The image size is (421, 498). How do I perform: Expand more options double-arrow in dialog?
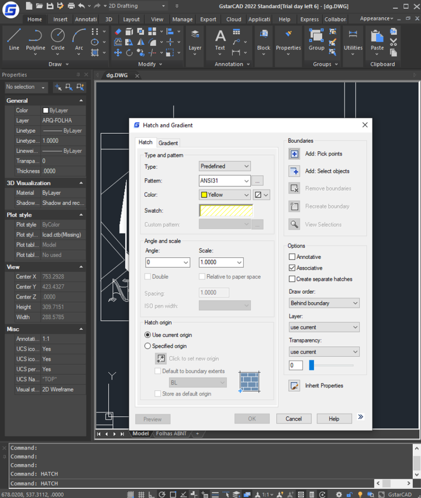point(360,417)
